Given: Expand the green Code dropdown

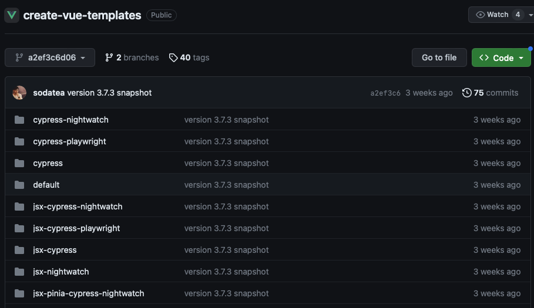Looking at the screenshot, I should [x=501, y=58].
